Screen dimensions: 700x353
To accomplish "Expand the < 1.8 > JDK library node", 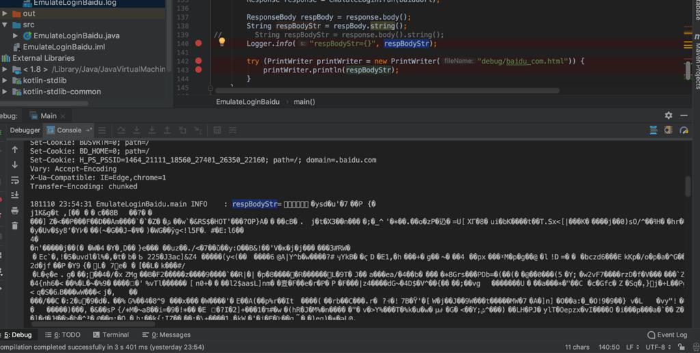I will click(5, 69).
